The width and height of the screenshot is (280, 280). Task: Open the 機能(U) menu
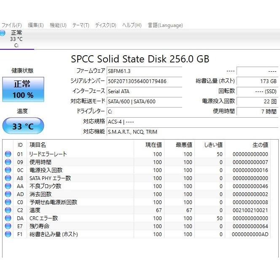pyautogui.click(x=58, y=25)
